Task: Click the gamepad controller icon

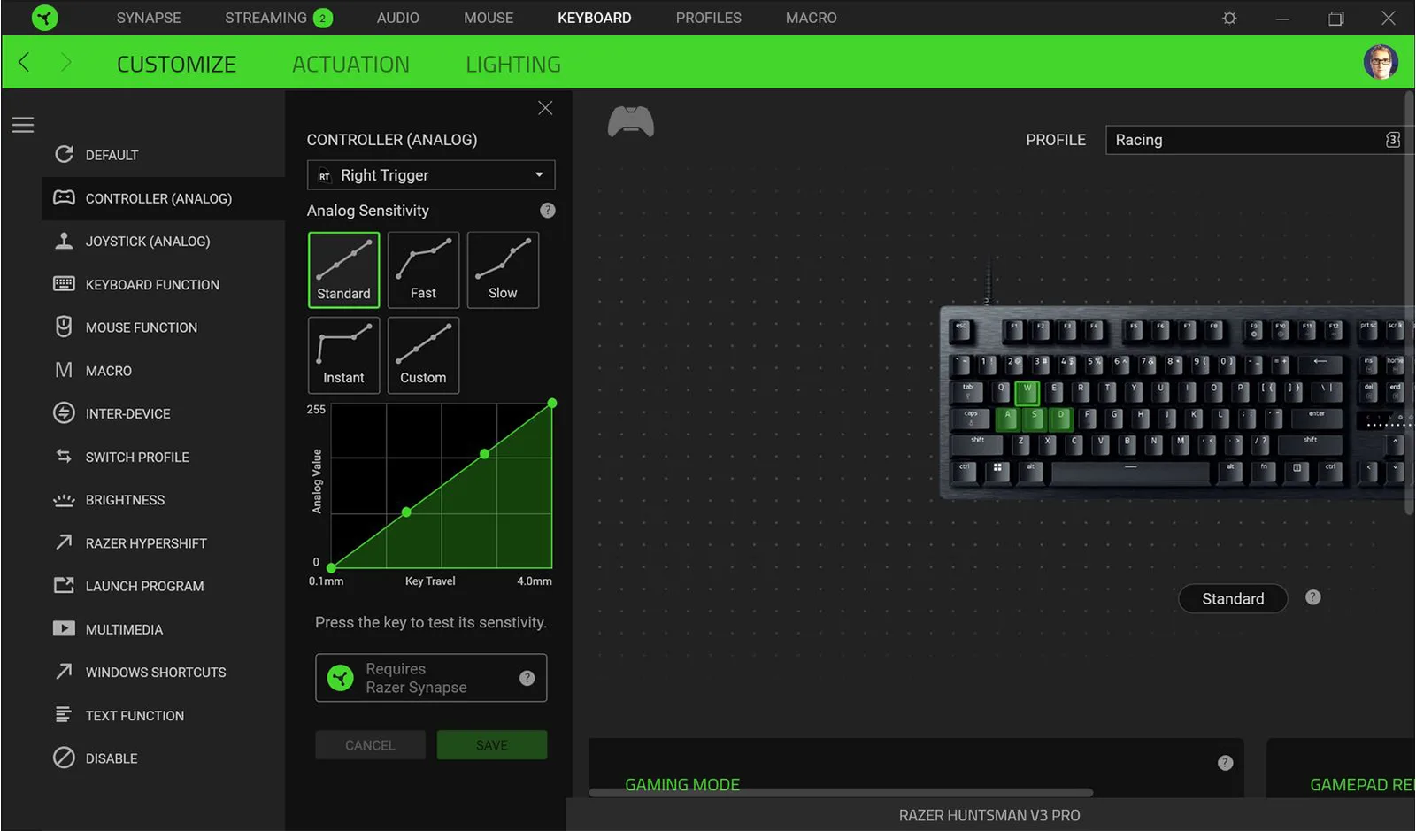Action: tap(630, 121)
